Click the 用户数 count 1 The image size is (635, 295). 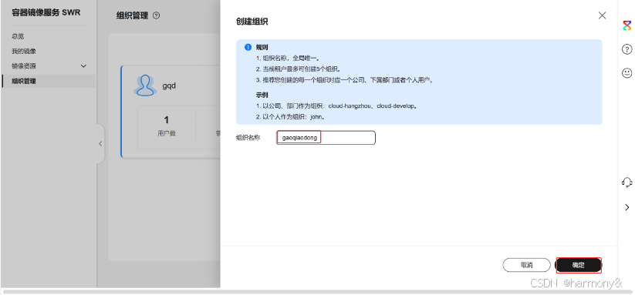(167, 120)
